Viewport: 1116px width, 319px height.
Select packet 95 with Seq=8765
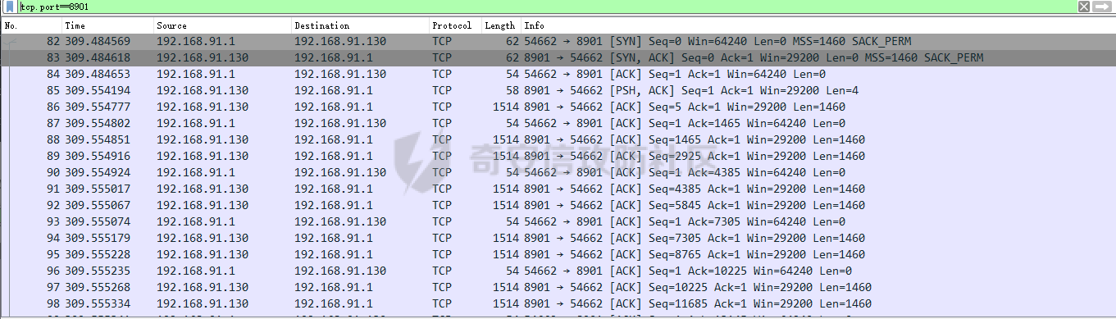point(558,254)
